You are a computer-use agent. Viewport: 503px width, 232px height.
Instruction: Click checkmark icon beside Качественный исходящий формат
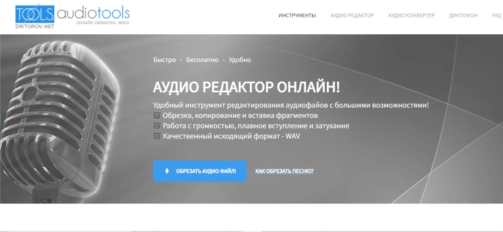(x=157, y=136)
